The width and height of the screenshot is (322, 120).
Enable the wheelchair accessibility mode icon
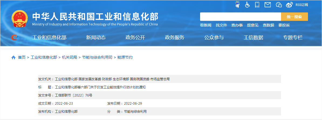pyautogui.click(x=248, y=5)
